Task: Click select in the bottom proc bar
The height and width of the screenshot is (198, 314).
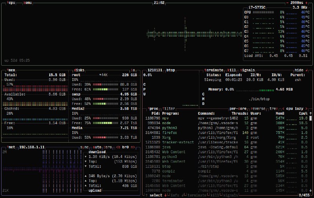Action: coord(156,195)
